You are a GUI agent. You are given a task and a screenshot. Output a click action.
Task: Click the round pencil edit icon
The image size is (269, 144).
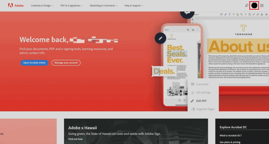(x=161, y=38)
